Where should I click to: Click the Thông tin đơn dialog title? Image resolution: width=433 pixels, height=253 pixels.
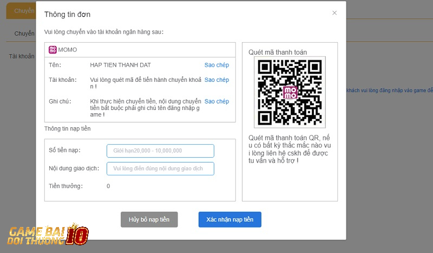click(x=67, y=15)
